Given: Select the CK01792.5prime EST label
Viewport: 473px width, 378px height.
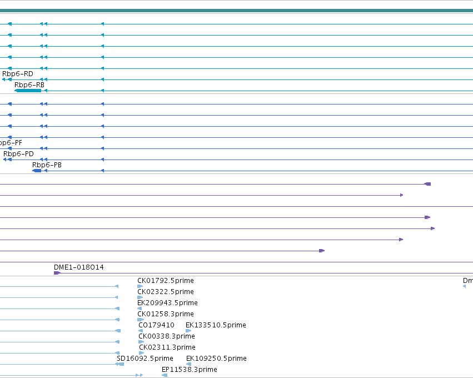Looking at the screenshot, I should [166, 281].
